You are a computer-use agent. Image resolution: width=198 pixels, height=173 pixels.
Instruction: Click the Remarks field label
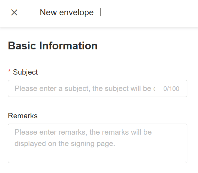pos(23,116)
